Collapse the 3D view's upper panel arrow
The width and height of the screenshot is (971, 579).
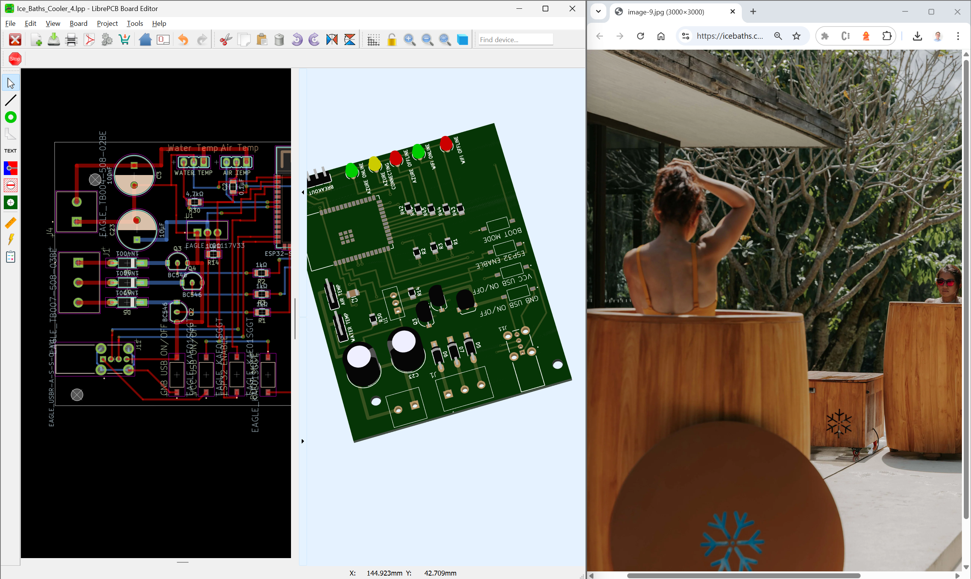pyautogui.click(x=303, y=192)
